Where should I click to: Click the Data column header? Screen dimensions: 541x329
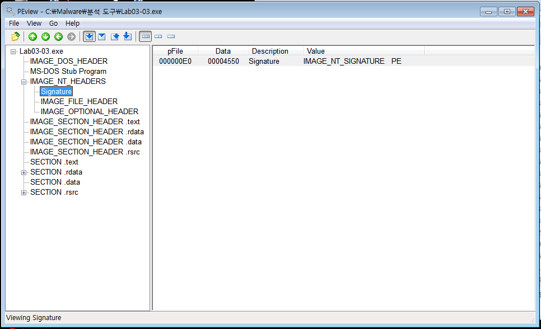point(223,51)
